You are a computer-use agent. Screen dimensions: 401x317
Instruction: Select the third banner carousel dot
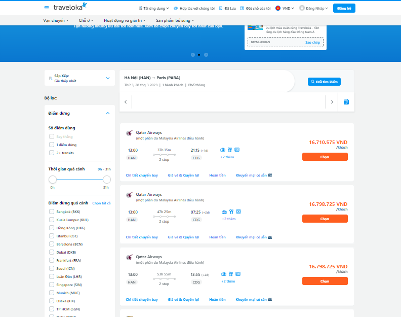click(x=206, y=55)
